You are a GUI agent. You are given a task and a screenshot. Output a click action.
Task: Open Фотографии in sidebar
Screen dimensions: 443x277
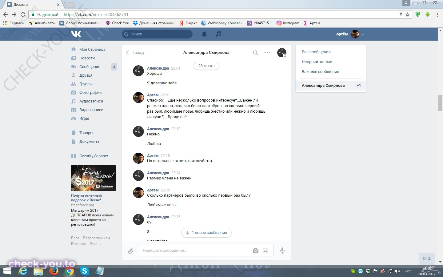tap(90, 93)
